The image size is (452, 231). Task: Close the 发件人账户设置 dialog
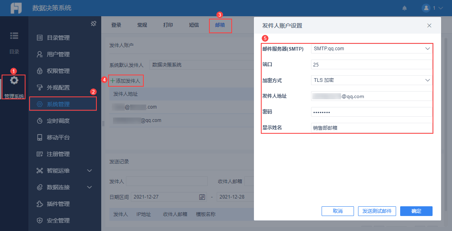[429, 26]
